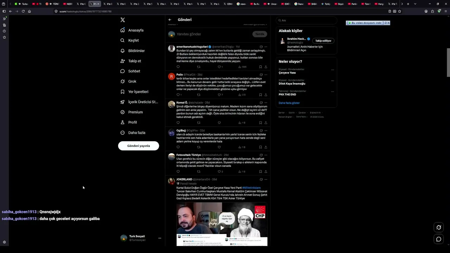Open more options on amerikanotuzbirlogullari's post
The image size is (450, 253).
coord(266,47)
